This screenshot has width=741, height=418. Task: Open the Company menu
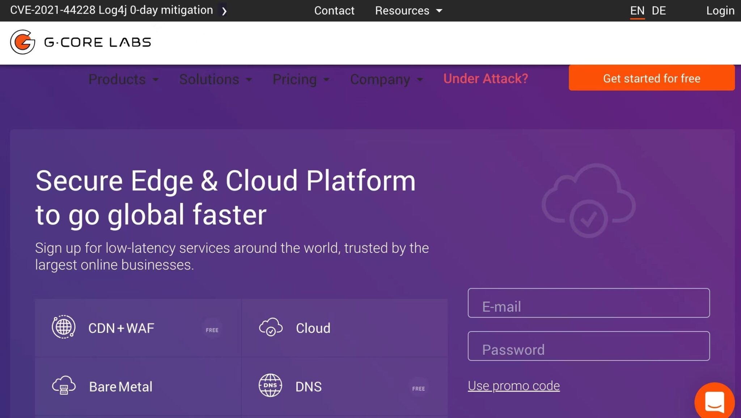coord(386,79)
